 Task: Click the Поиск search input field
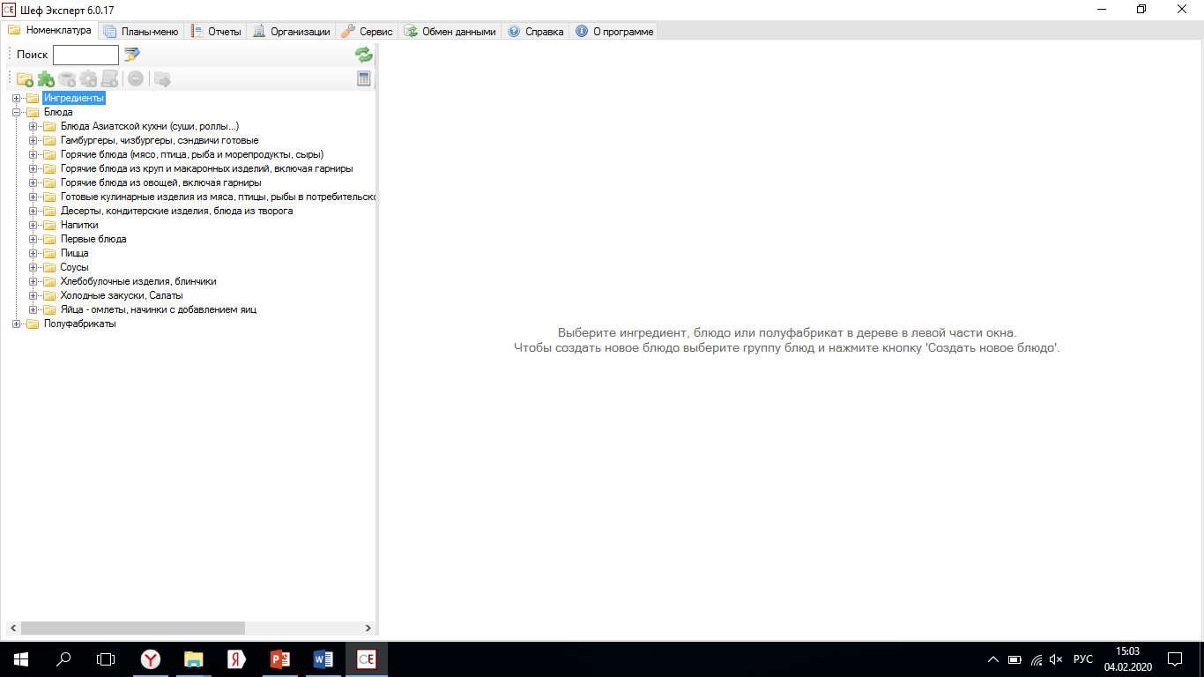pyautogui.click(x=85, y=55)
